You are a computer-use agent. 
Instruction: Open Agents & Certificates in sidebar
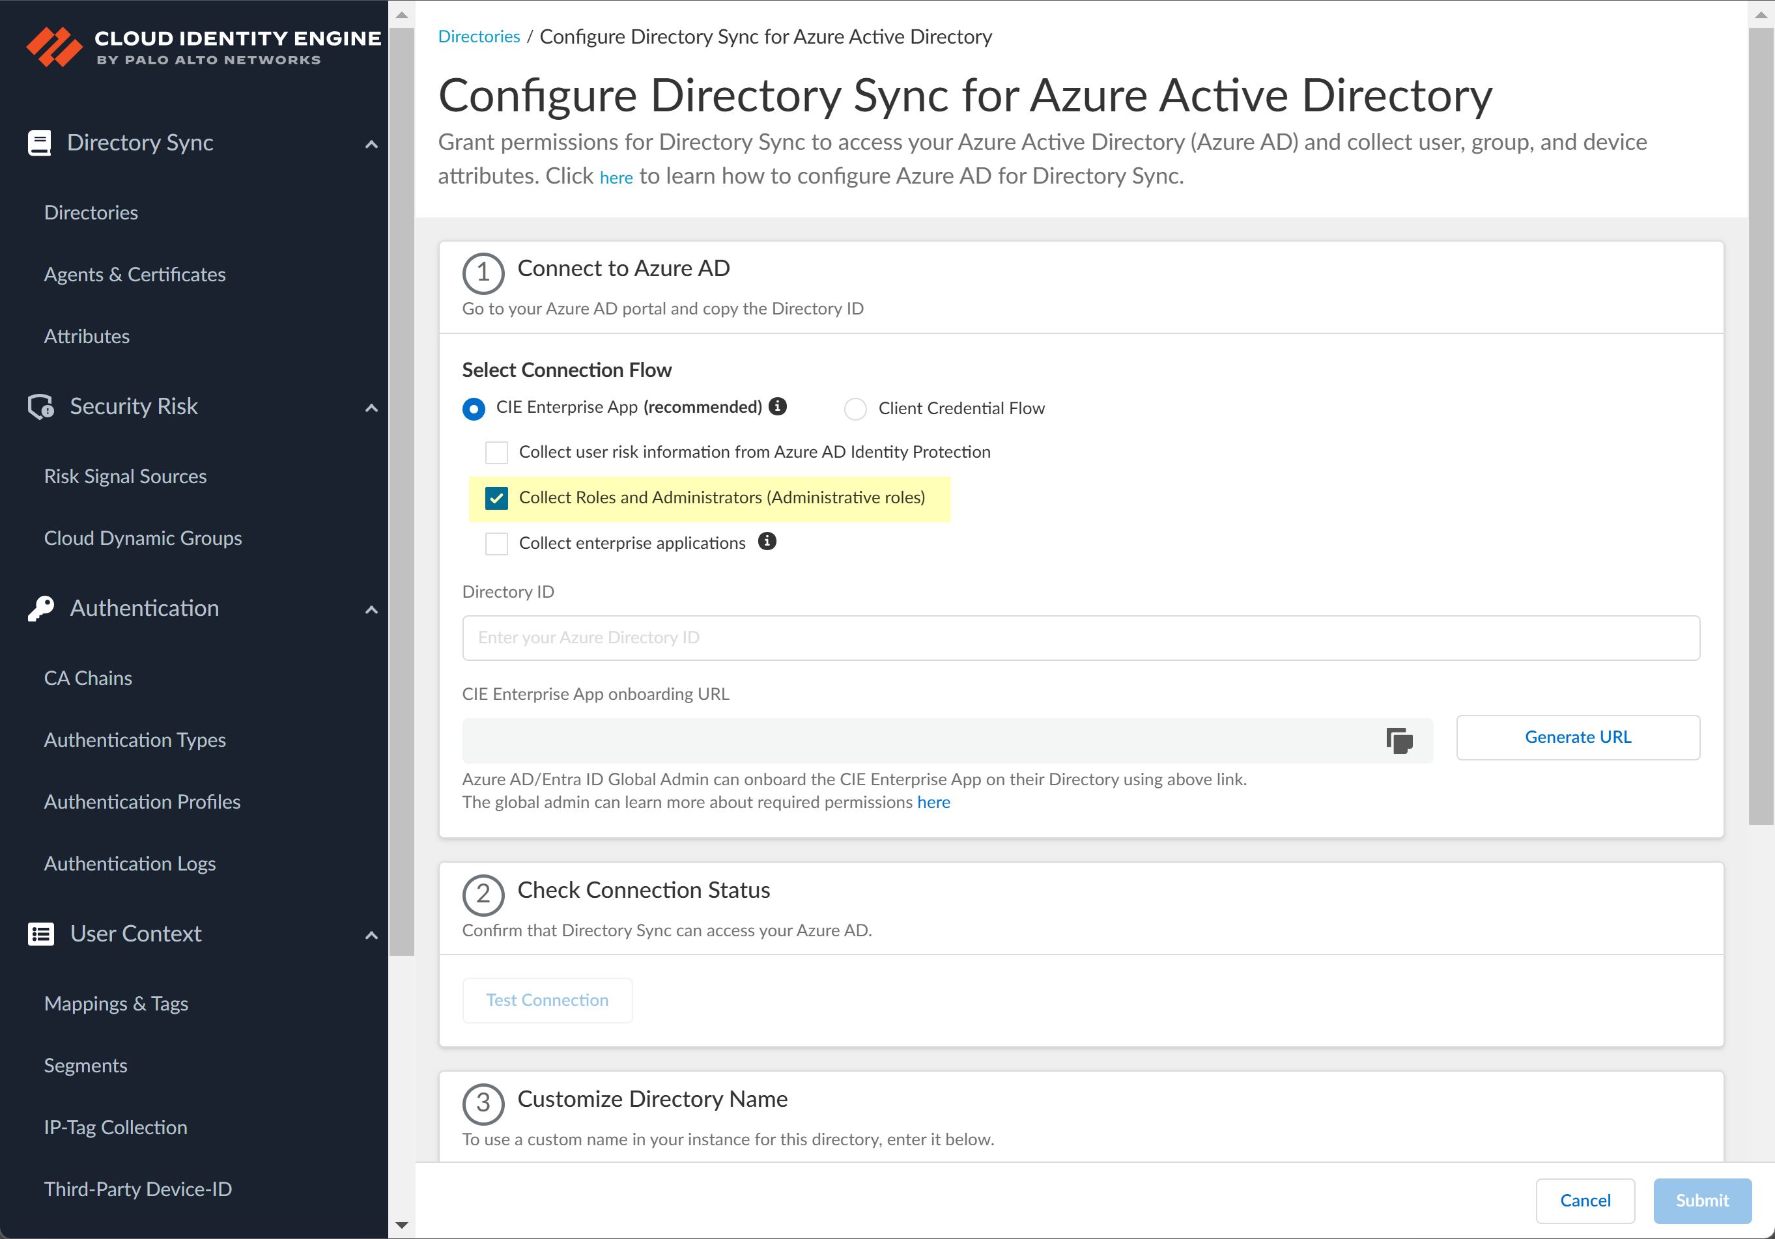[x=135, y=274]
